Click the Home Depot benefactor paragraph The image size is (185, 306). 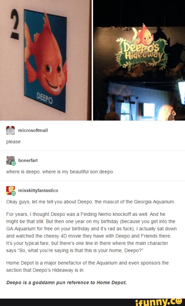click(87, 267)
